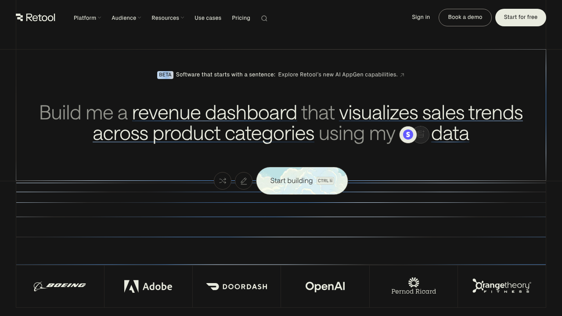Viewport: 562px width, 316px height.
Task: Click the Start for free button
Action: (x=521, y=17)
